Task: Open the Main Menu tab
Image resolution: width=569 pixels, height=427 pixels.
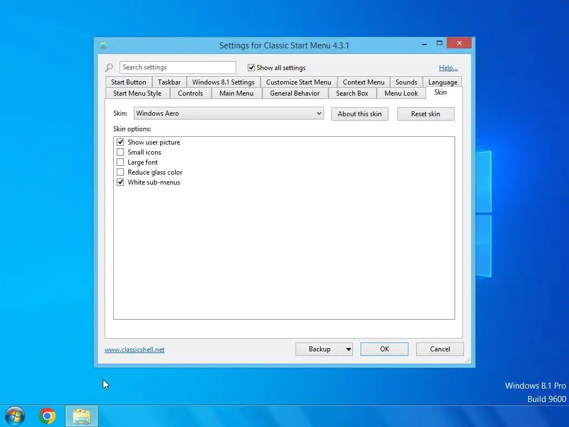Action: [x=236, y=93]
